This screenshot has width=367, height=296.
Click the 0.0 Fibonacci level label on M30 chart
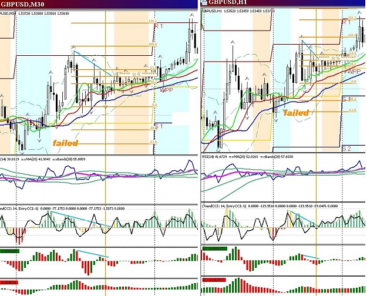coord(154,105)
